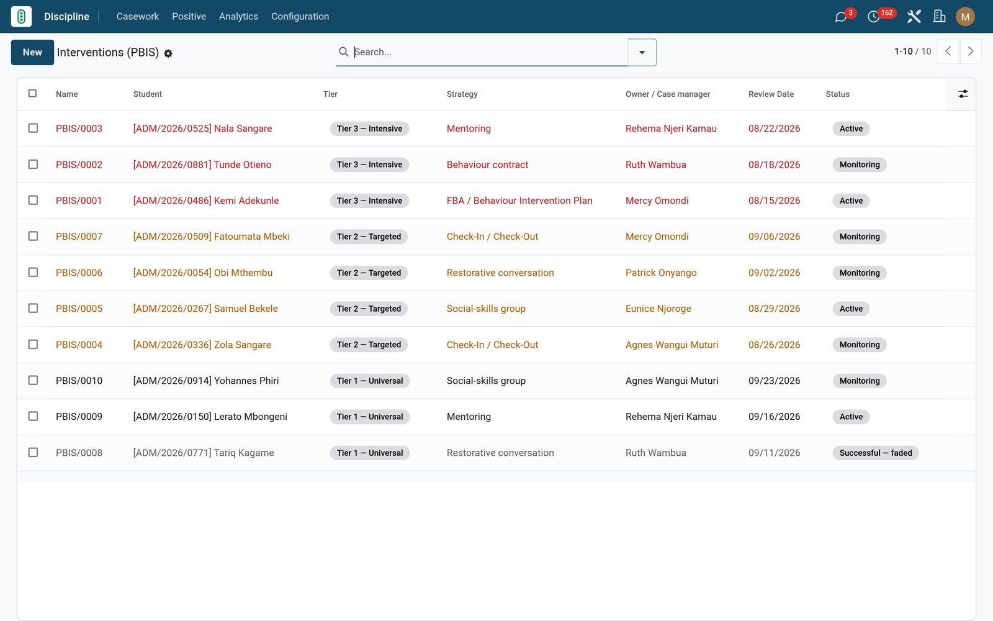993x621 pixels.
Task: Open the user avatar M menu
Action: tap(965, 17)
